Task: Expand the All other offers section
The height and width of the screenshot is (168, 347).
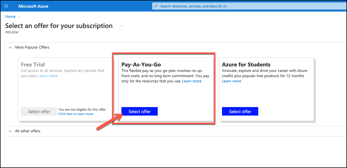Action: tap(10, 131)
